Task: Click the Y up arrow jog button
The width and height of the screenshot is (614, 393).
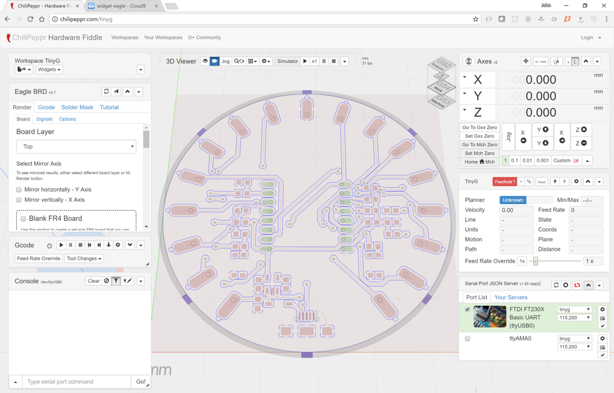Action: [543, 130]
